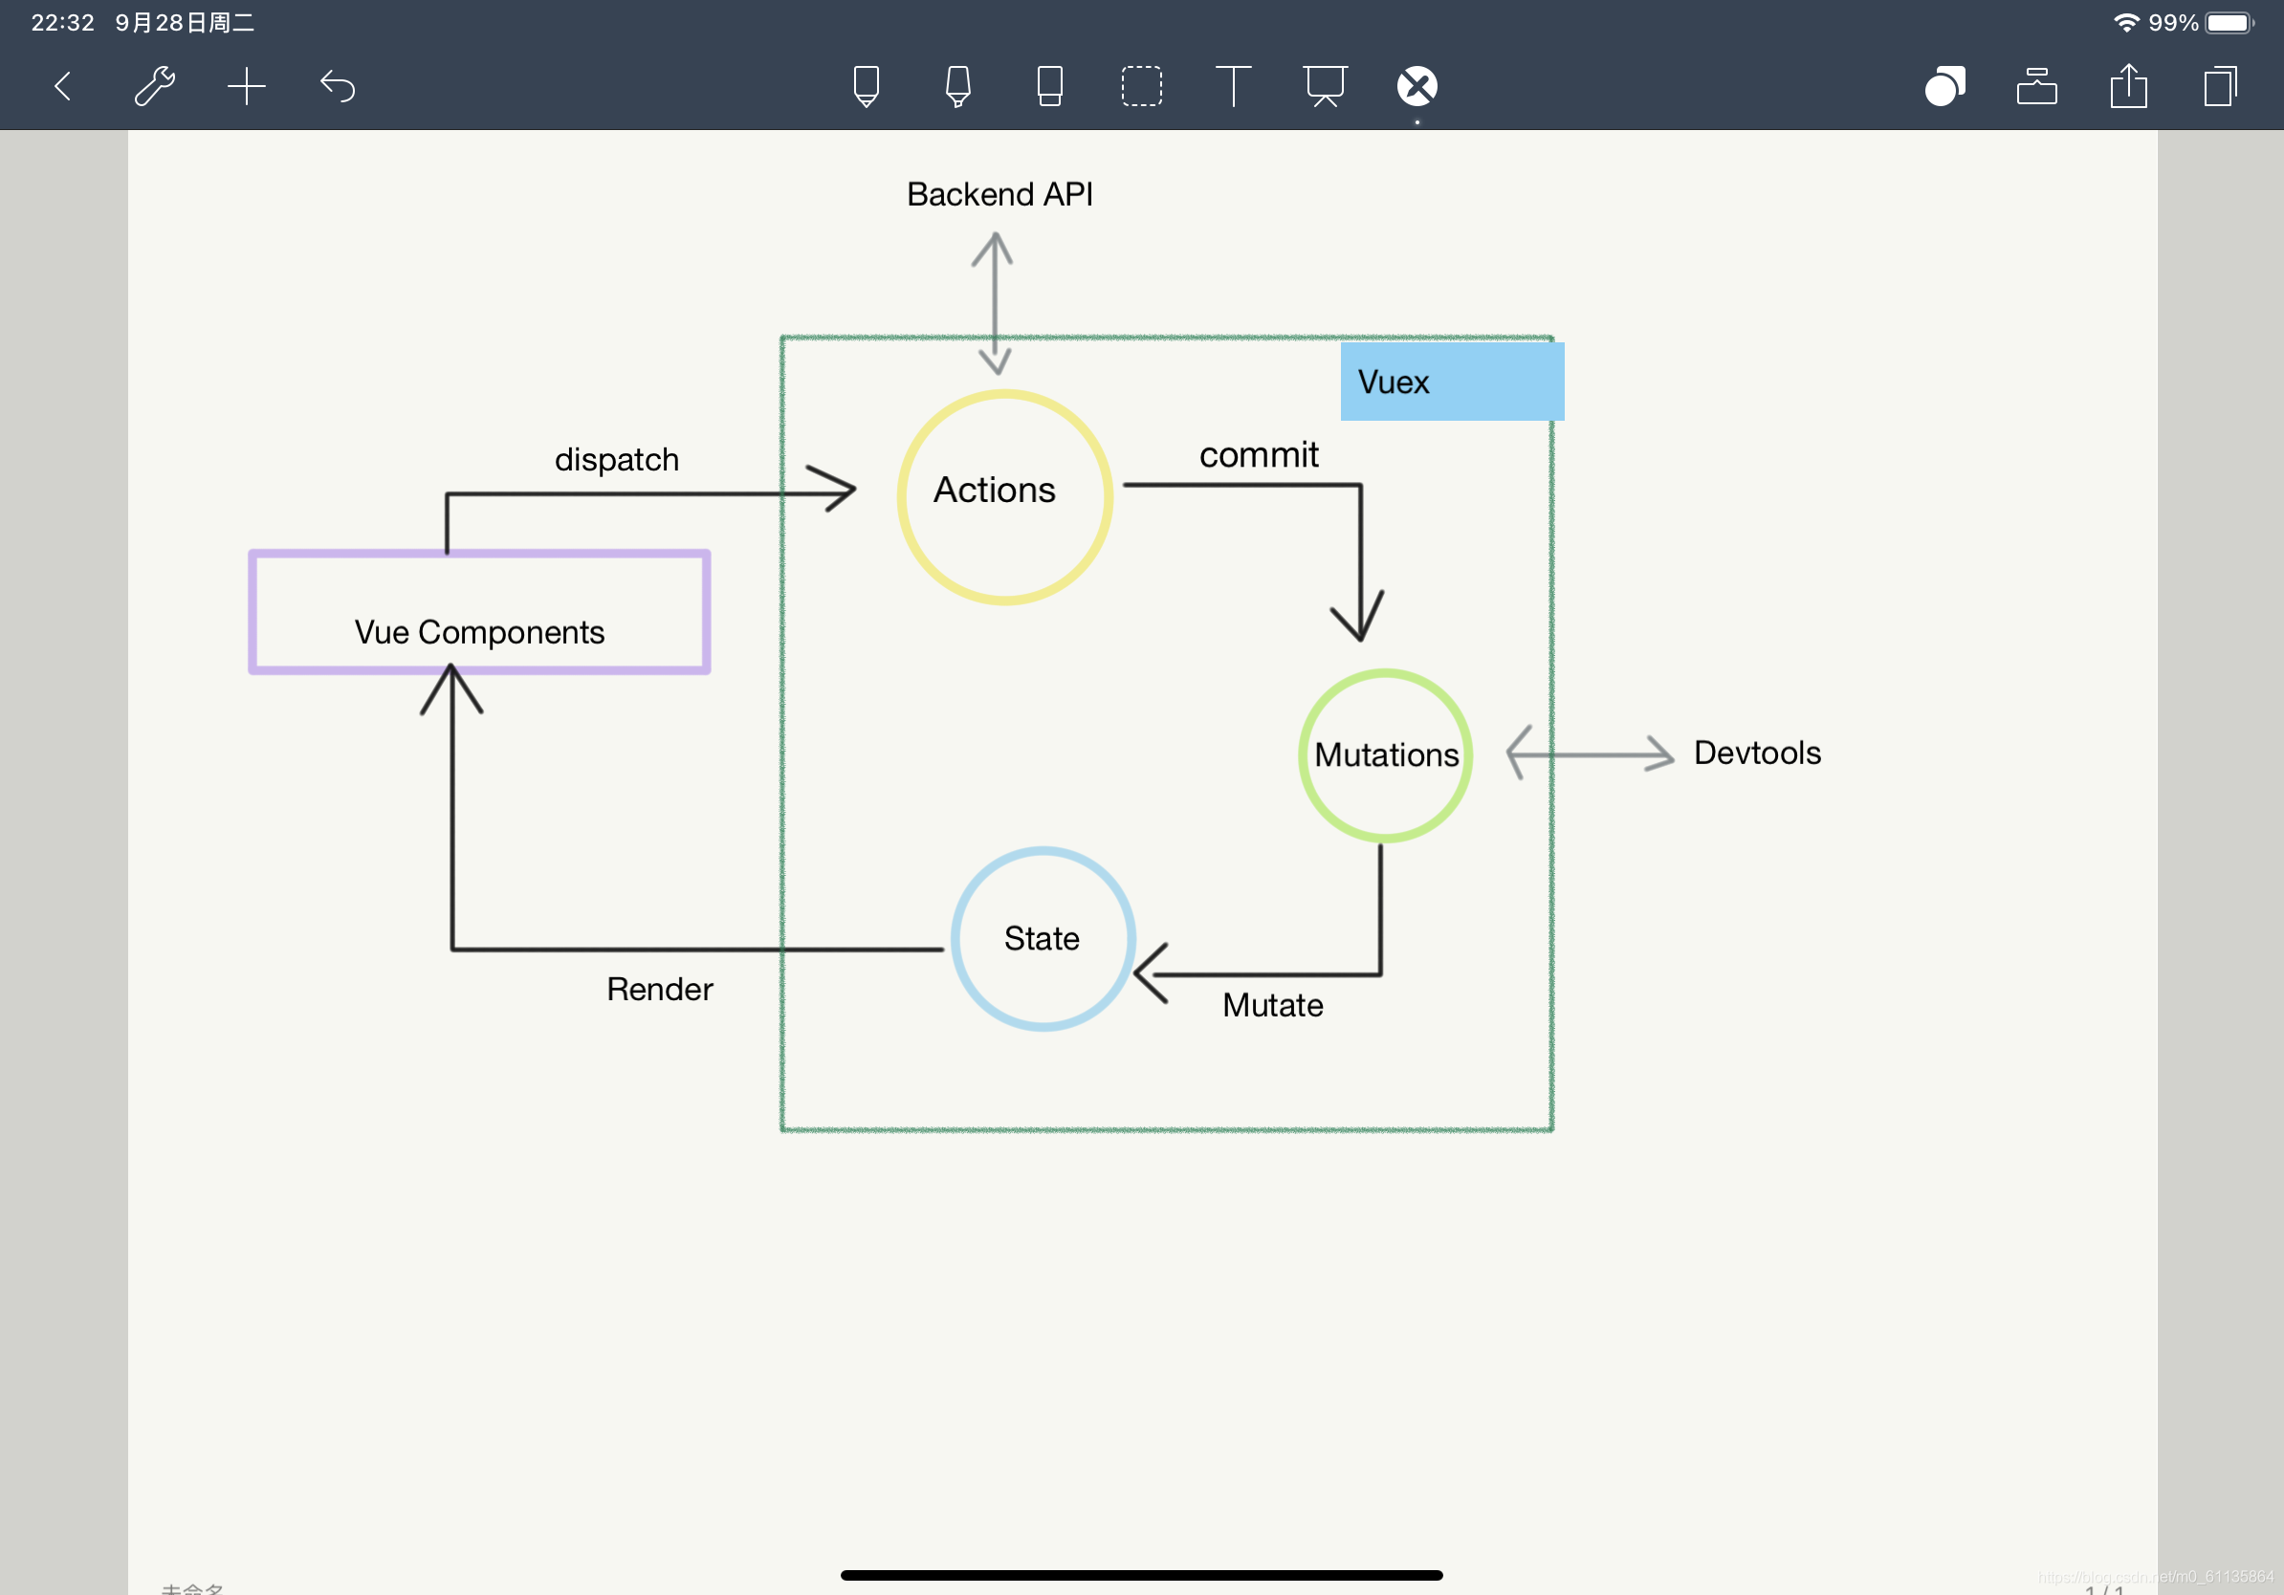Tap the back chevron to leave the note
Image resolution: width=2284 pixels, height=1595 pixels.
click(x=63, y=86)
